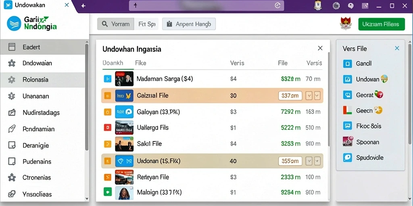Open the Uatlerga Fils thumbnail
The image size is (413, 206).
point(124,128)
